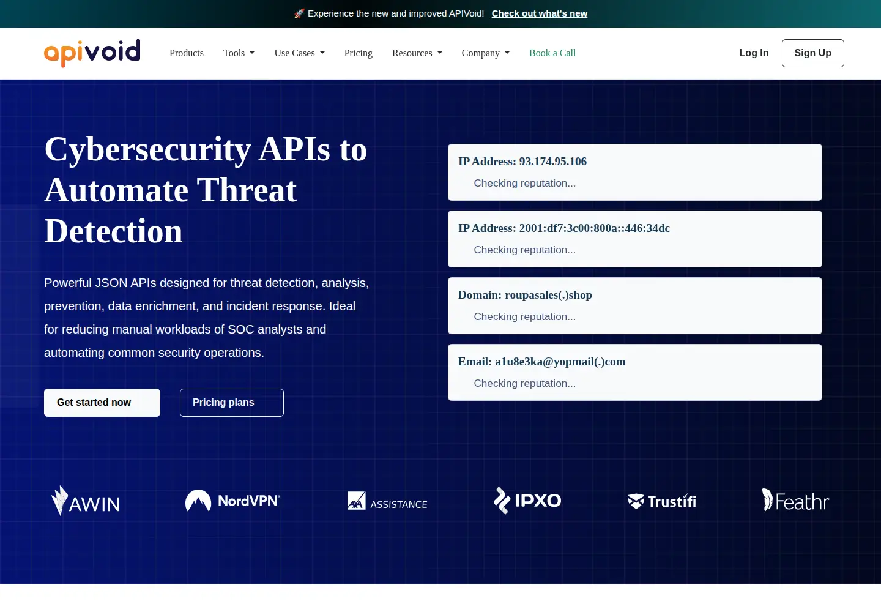Expand the Resources menu
Image resolution: width=881 pixels, height=612 pixels.
tap(417, 53)
